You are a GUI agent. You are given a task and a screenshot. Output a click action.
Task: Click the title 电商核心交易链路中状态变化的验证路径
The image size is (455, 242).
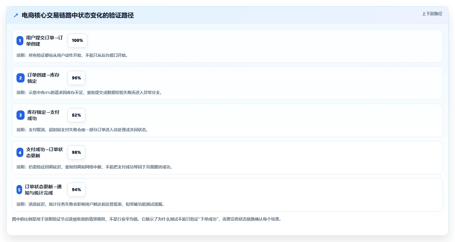pos(78,15)
